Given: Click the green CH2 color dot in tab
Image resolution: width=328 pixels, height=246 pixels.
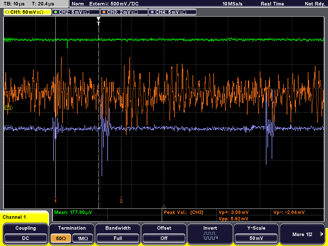Looking at the screenshot, I should click(x=56, y=12).
